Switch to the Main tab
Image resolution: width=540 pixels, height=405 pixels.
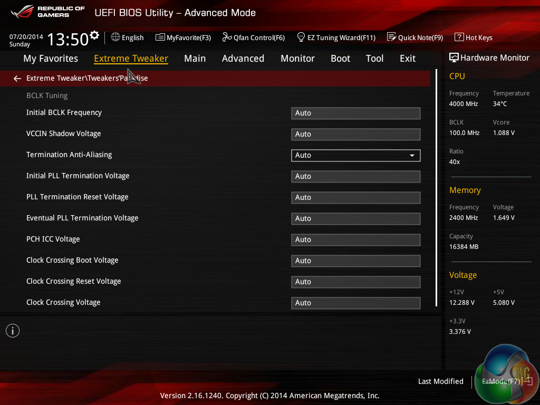pos(195,59)
